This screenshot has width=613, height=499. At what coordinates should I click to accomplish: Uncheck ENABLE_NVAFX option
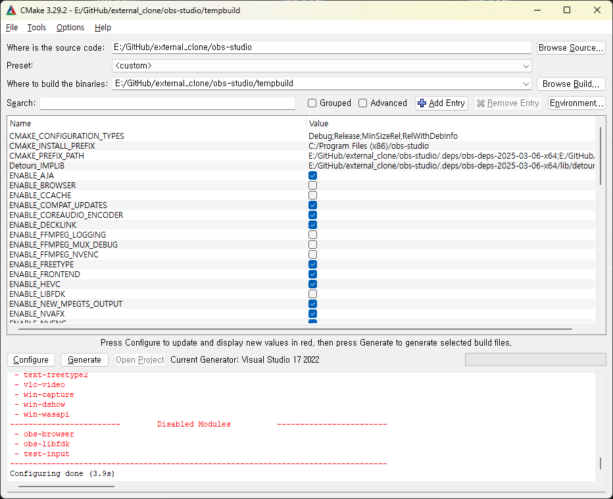click(x=313, y=313)
